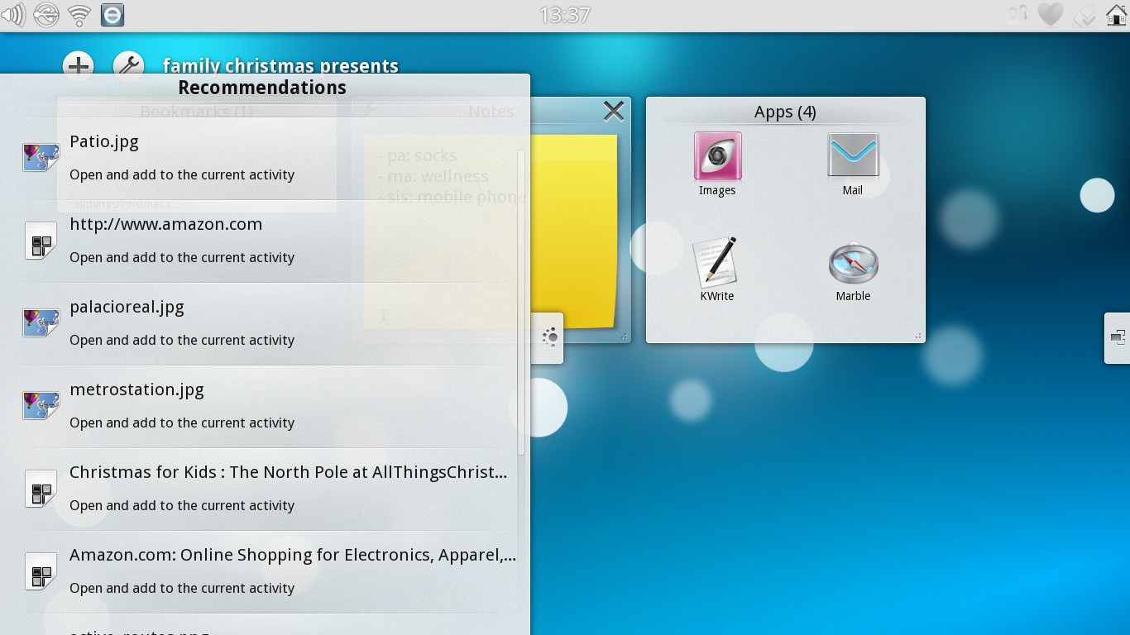Click the Amazon.com Online Shopping bookmark icon
The width and height of the screenshot is (1130, 635).
pyautogui.click(x=41, y=571)
